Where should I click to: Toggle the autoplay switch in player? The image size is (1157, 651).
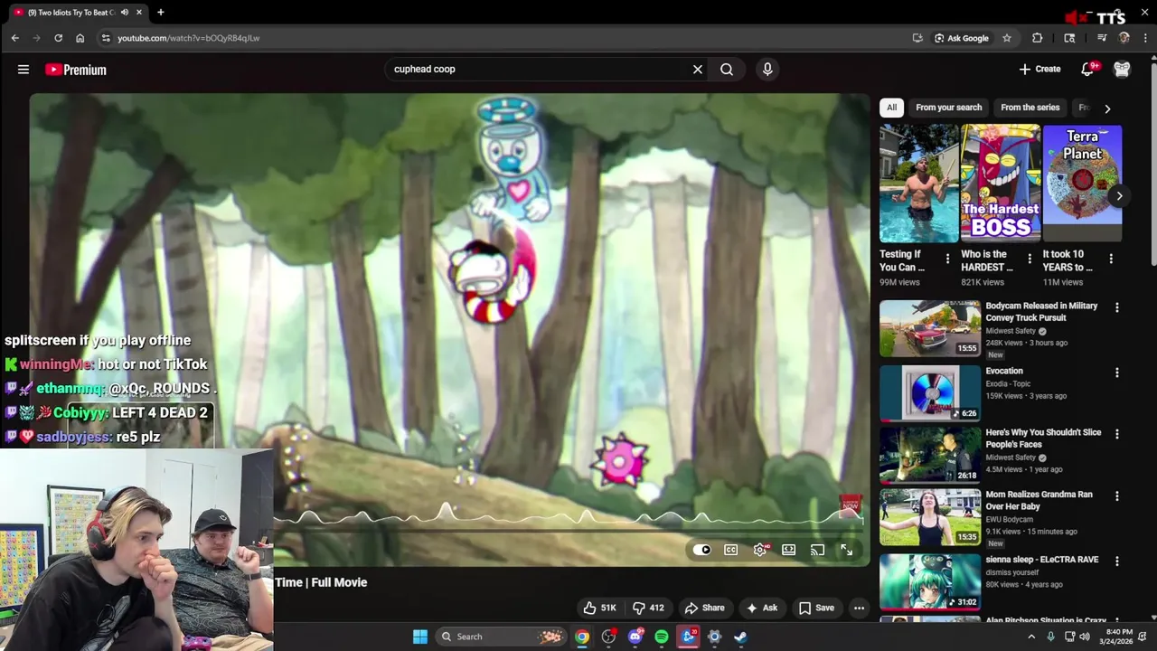point(702,550)
